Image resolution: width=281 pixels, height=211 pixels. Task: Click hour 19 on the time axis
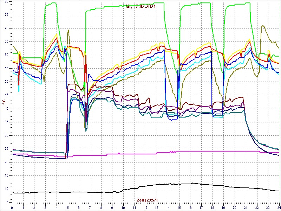coord(224,207)
